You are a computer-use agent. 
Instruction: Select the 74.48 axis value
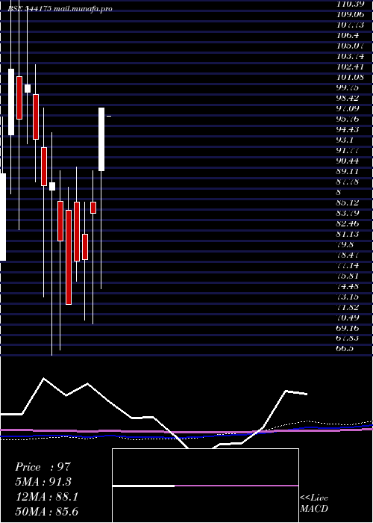(348, 286)
